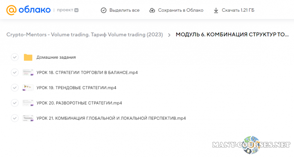
Task: Open УРОК 21 КОМБИНАЦИЯ ГЛОБАЛЬНОЙ file name
Action: point(111,118)
